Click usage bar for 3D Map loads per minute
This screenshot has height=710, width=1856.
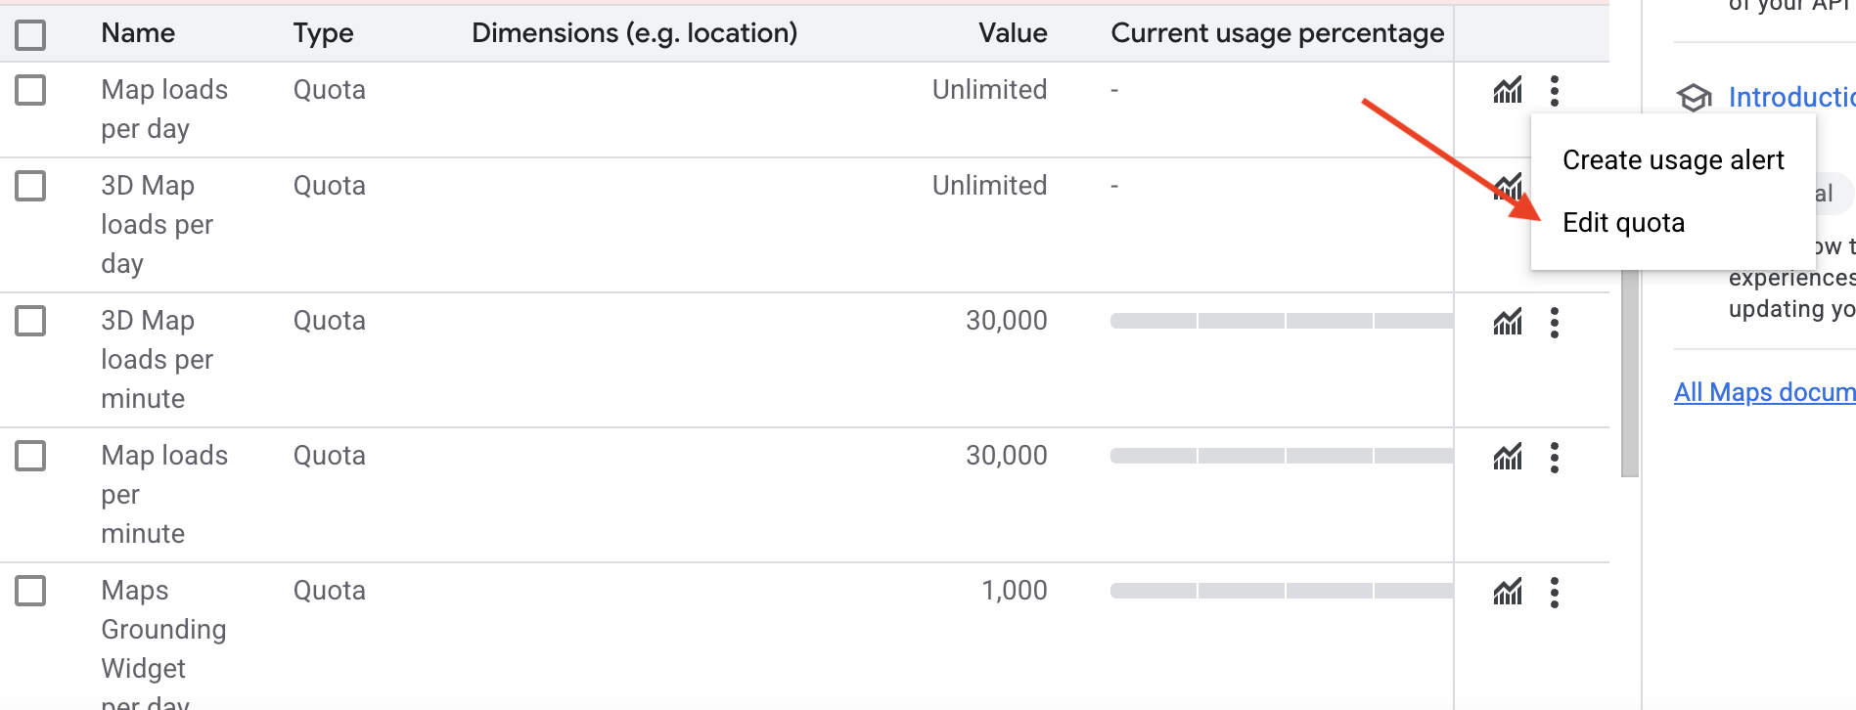pos(1281,321)
